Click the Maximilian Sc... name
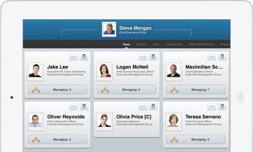253x152 pixels. coord(204,67)
